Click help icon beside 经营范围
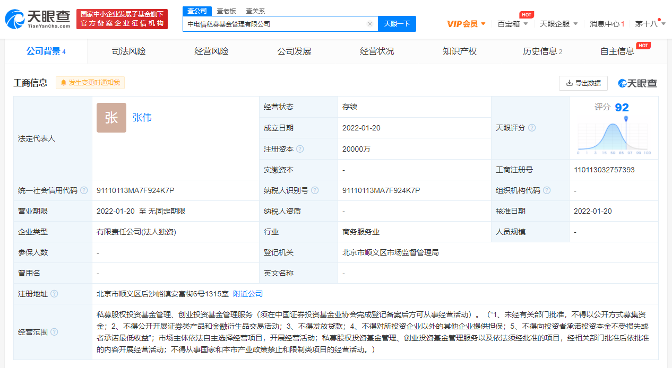Screen dimensions: 672x368 [54, 332]
